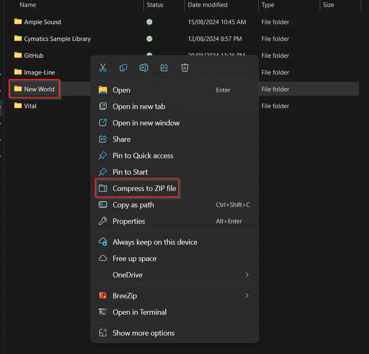Click the Copy icon in context menu
The image size is (369, 354).
[123, 68]
